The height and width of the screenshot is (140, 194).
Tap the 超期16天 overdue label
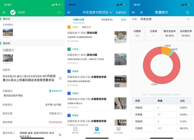87,27
